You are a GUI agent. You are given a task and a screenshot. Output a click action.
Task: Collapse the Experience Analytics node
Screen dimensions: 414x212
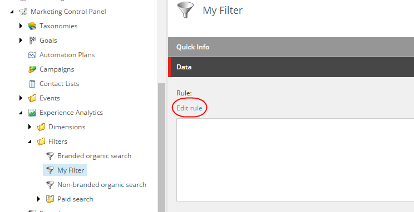21,113
